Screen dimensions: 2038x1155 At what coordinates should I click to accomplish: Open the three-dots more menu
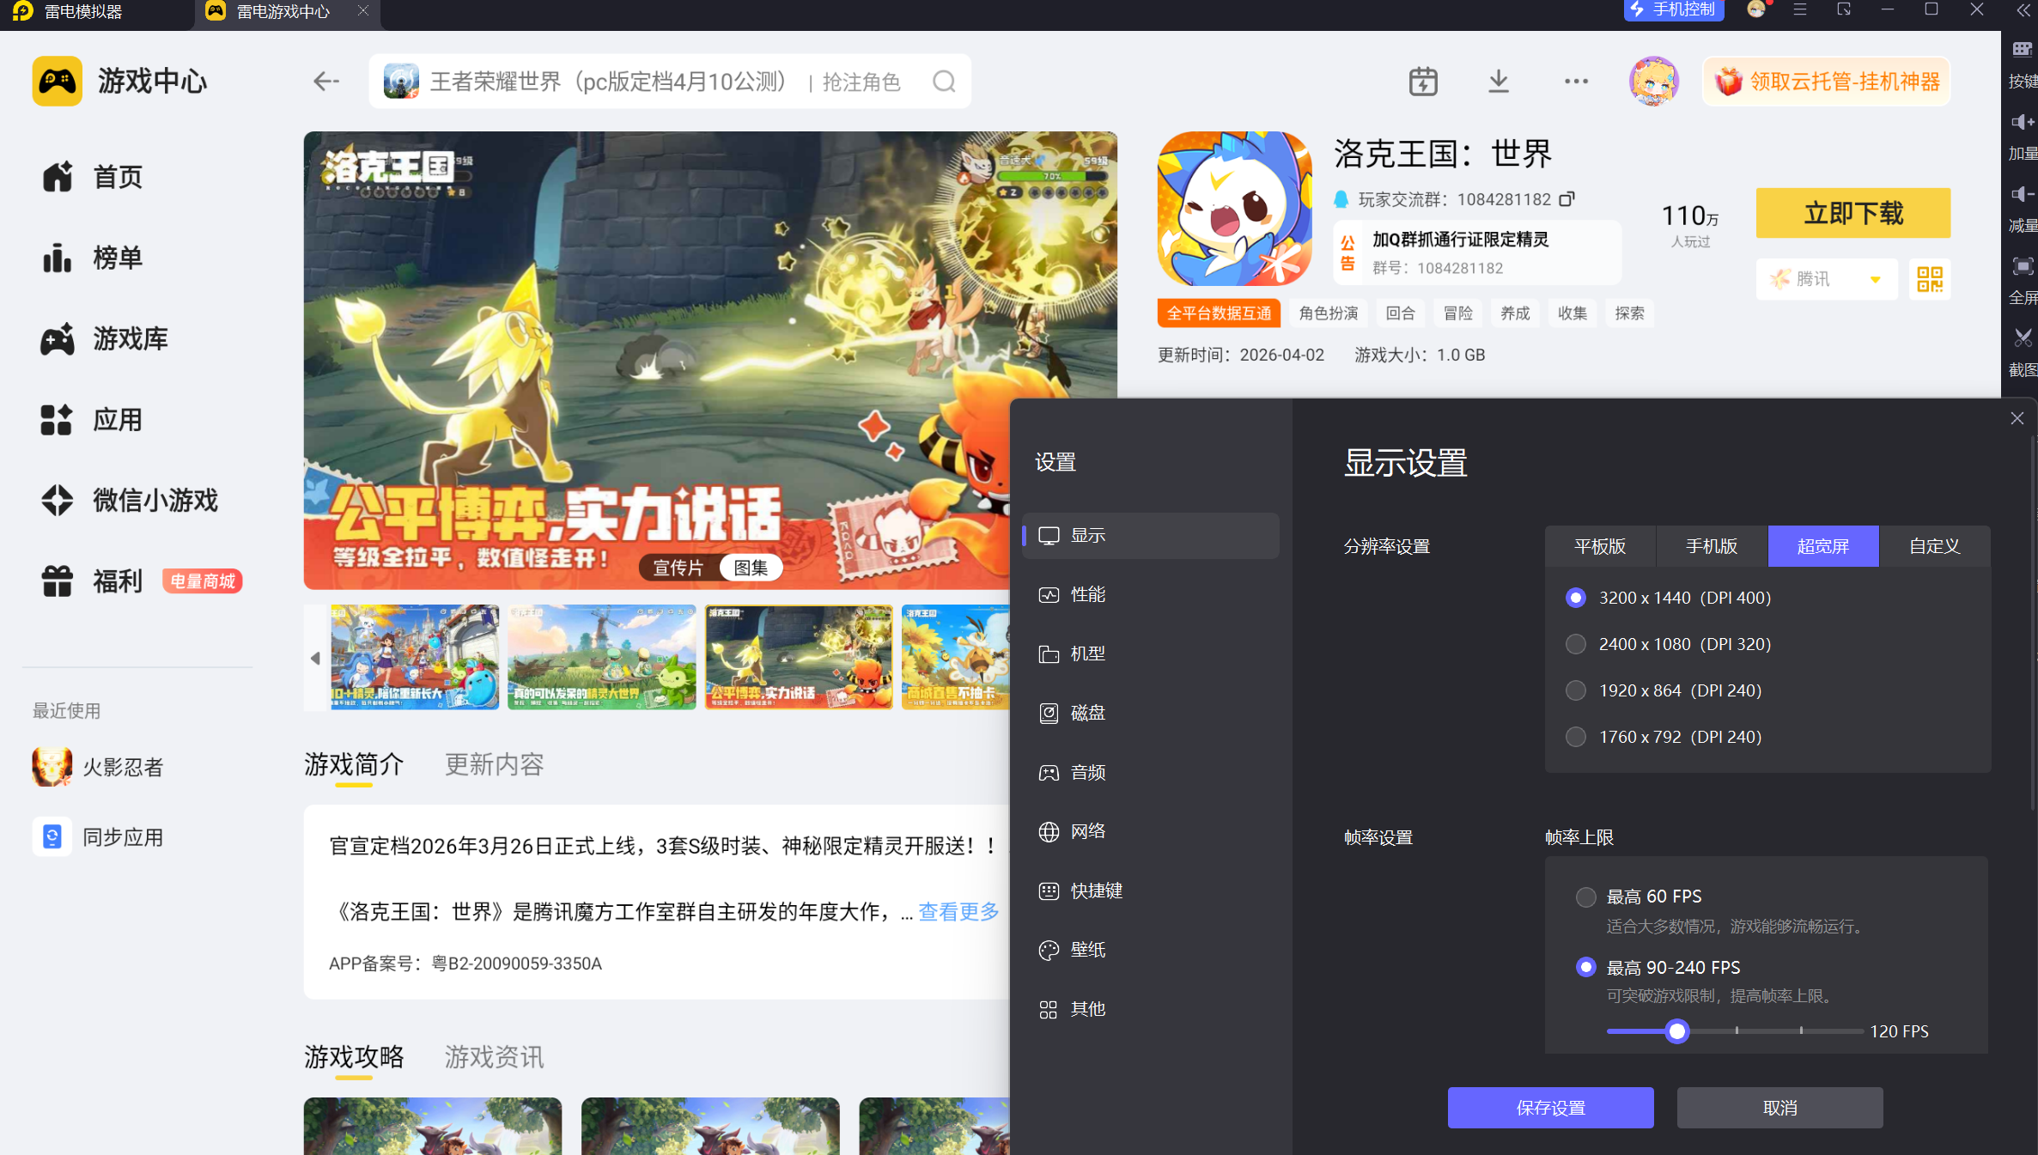coord(1576,82)
